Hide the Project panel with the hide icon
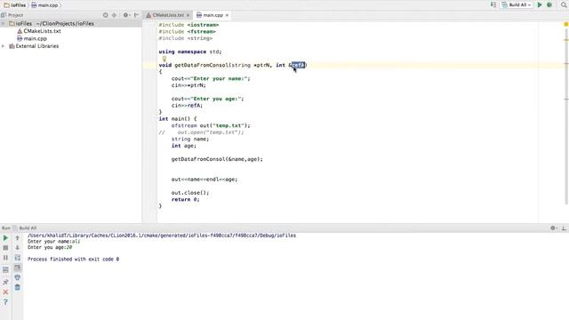 pyautogui.click(x=136, y=15)
